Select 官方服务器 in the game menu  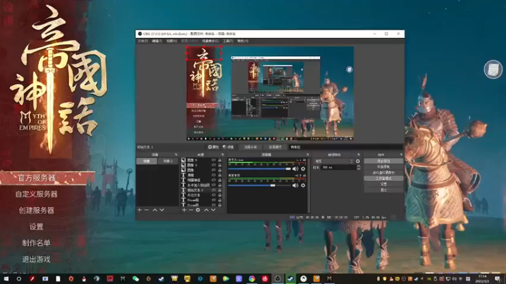37,178
